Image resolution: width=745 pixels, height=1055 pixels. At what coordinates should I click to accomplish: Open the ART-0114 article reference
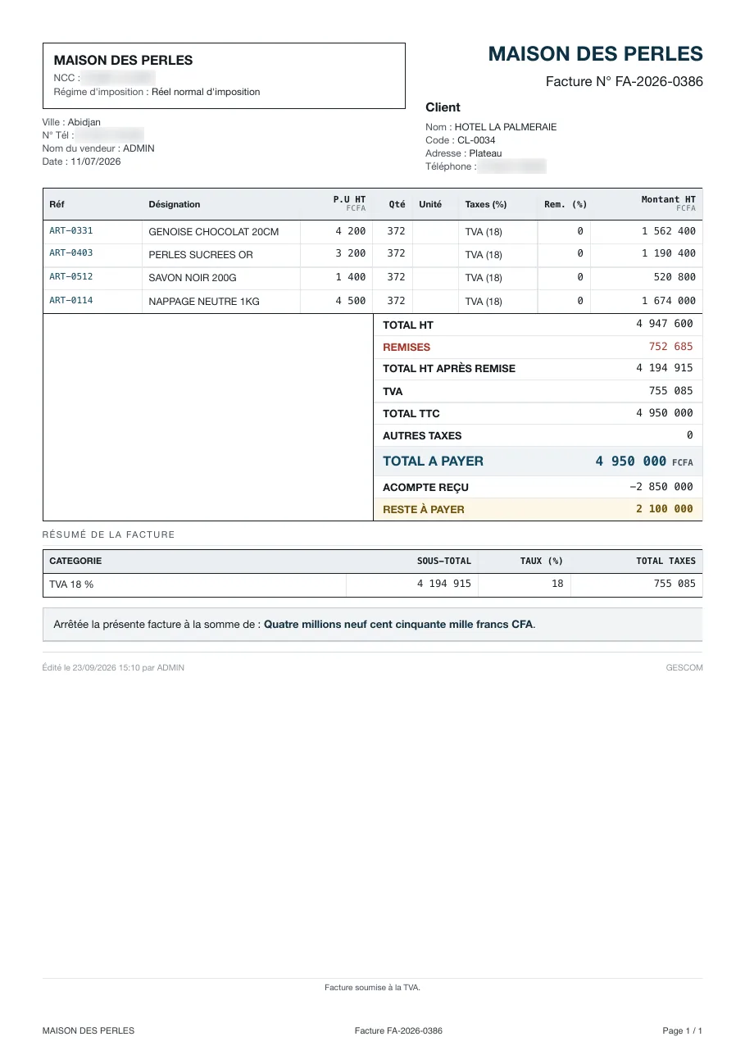(71, 301)
